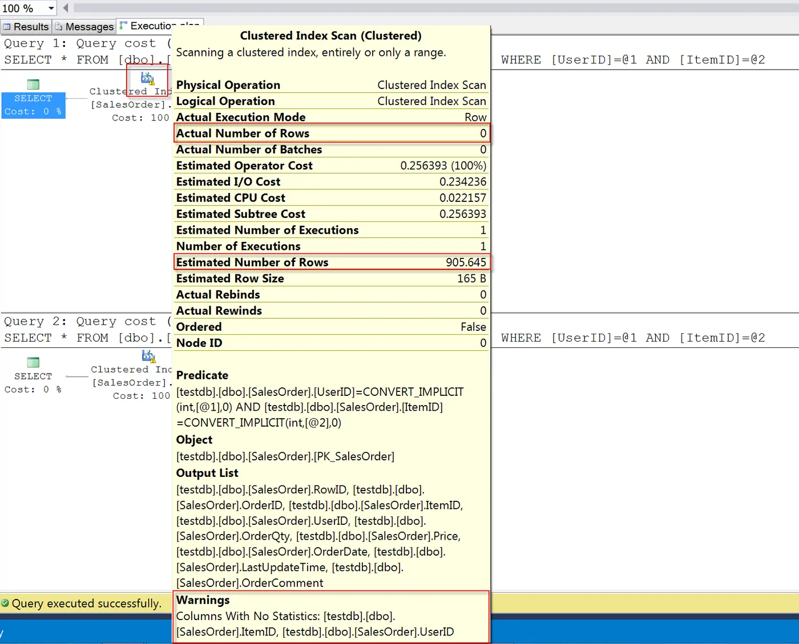Click the Predicate heading in the tooltip
Viewport: 799px width, 644px height.
coord(202,375)
